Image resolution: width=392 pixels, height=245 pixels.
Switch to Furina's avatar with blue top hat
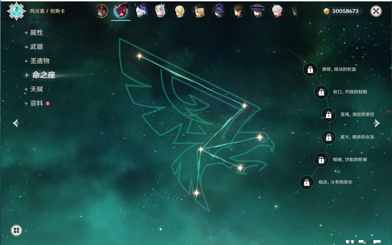click(141, 11)
